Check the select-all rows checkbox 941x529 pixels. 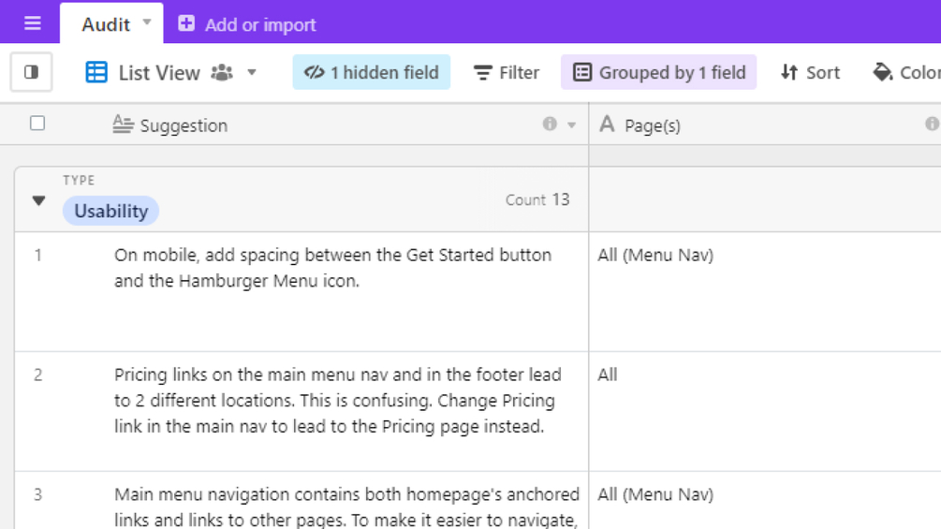tap(37, 124)
